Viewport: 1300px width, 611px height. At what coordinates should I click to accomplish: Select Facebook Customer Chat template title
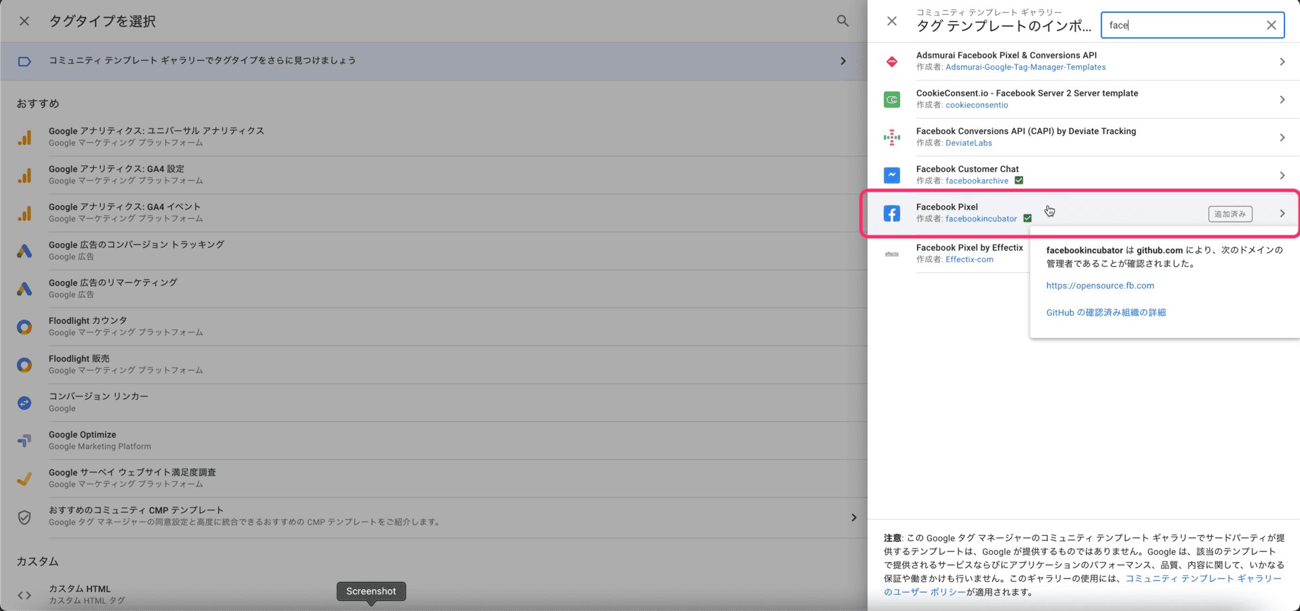point(967,169)
